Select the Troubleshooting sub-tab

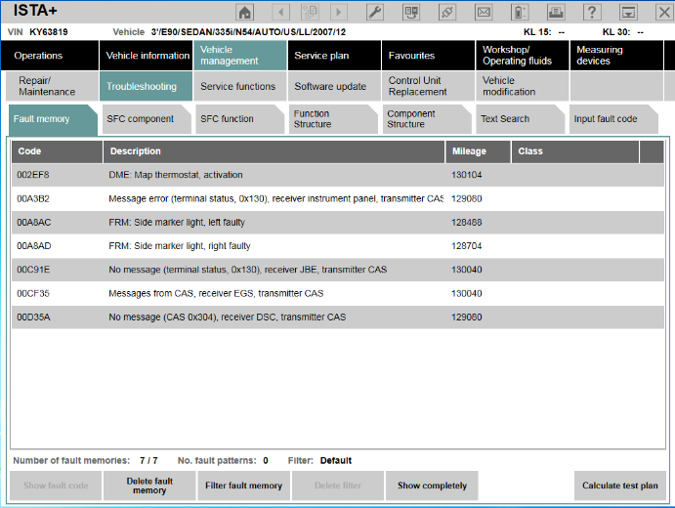coord(146,86)
